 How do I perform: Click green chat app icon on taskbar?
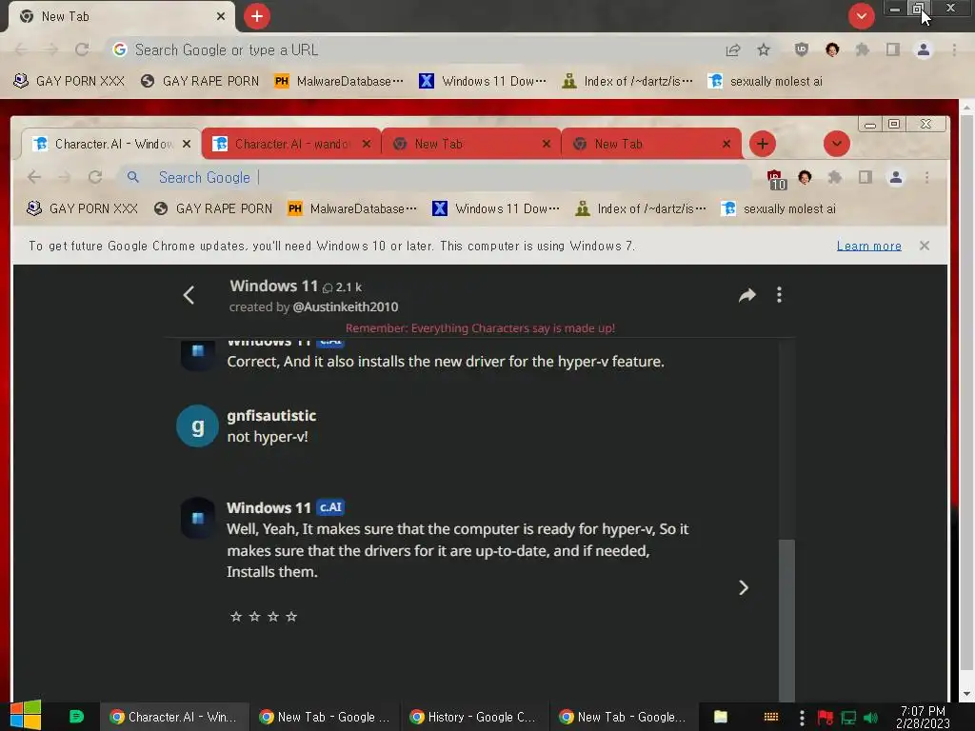click(76, 717)
